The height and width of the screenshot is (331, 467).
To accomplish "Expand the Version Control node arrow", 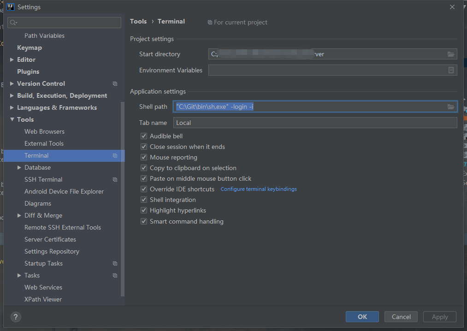I will coord(12,84).
